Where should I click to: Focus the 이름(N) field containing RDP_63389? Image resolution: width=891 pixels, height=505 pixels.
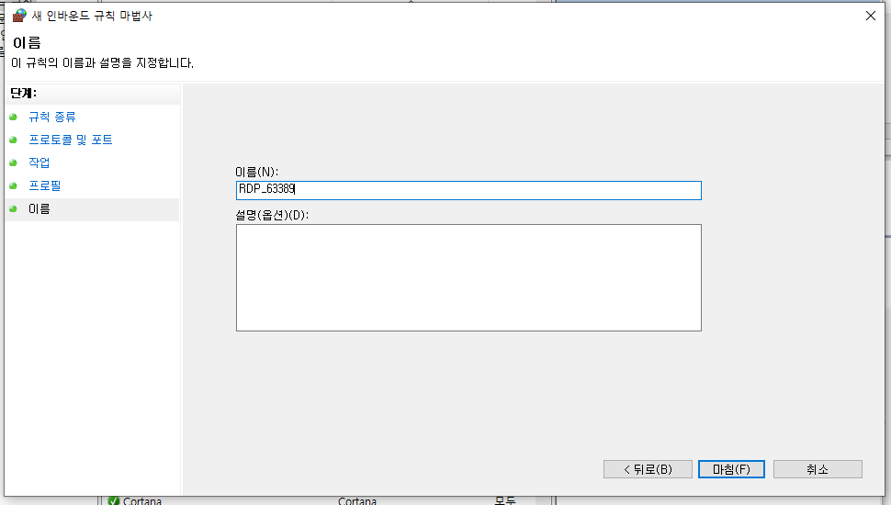coord(468,190)
